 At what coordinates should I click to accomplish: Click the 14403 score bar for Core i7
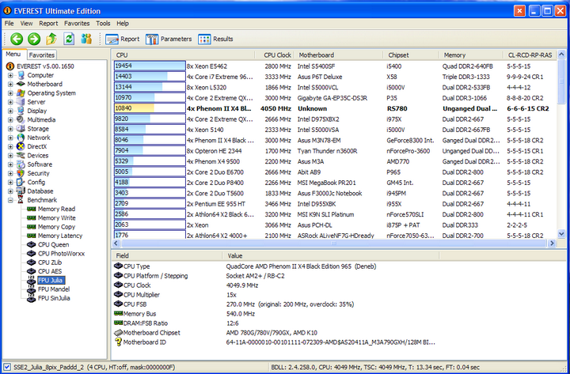(x=150, y=77)
